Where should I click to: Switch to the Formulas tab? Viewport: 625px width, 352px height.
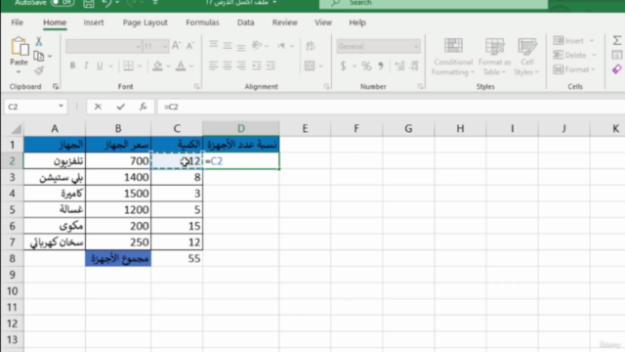tap(202, 22)
